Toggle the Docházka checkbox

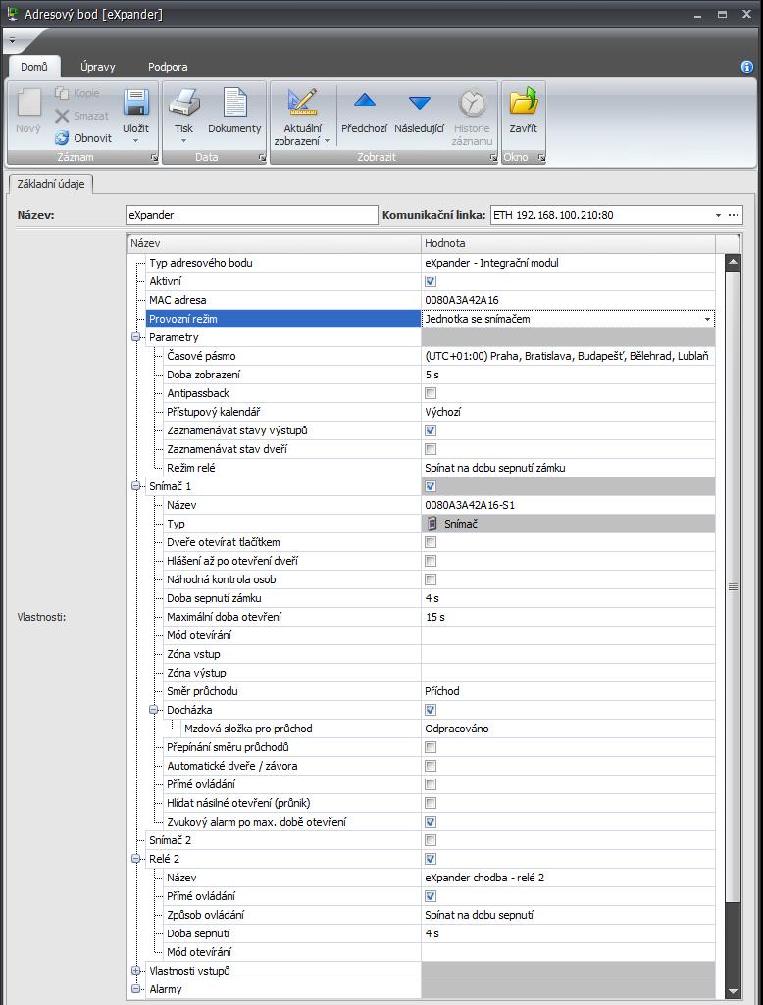click(x=431, y=710)
